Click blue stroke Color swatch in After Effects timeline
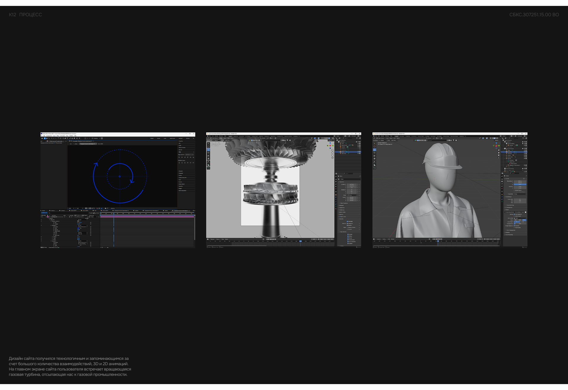 coord(78,228)
